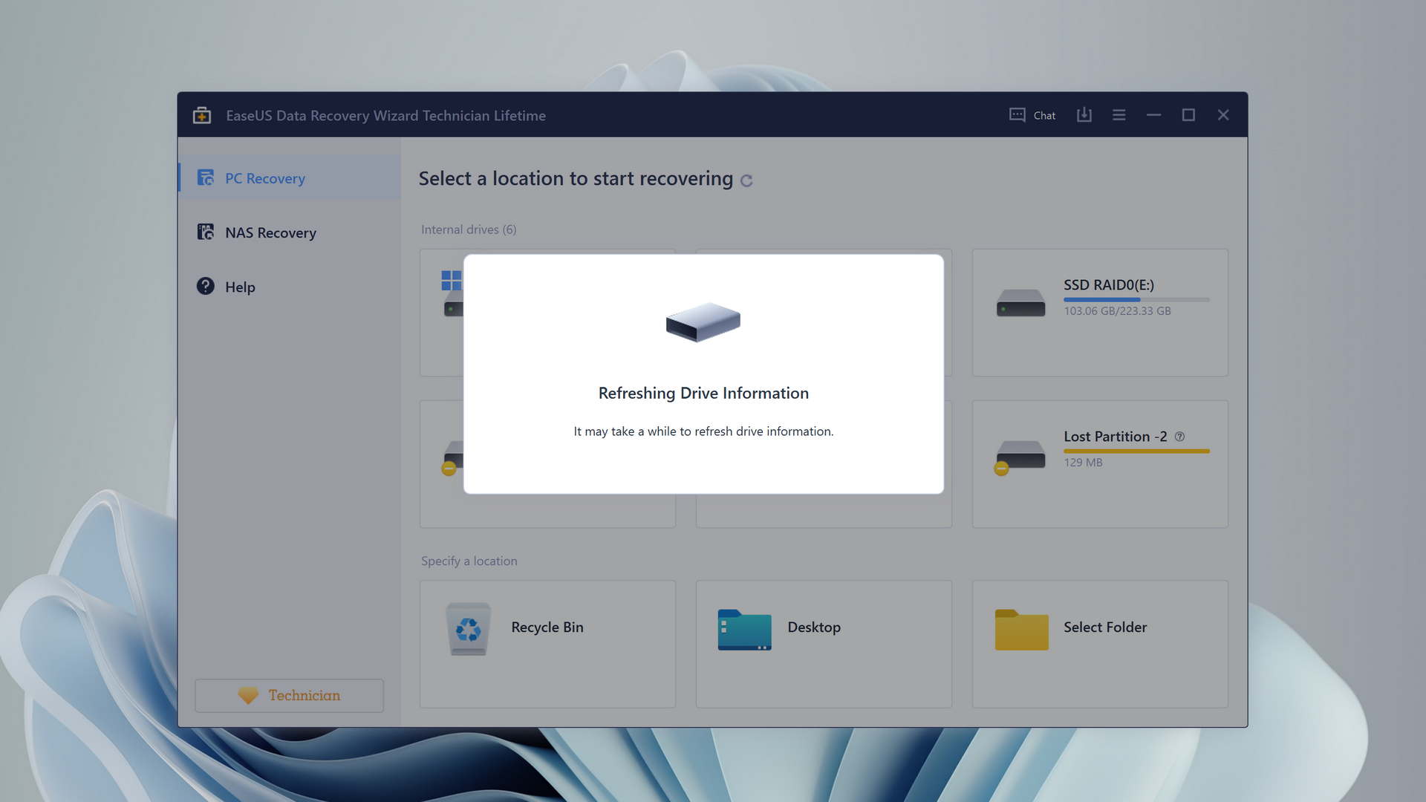
Task: Click the Windows logo system drive icon
Action: coord(452,281)
